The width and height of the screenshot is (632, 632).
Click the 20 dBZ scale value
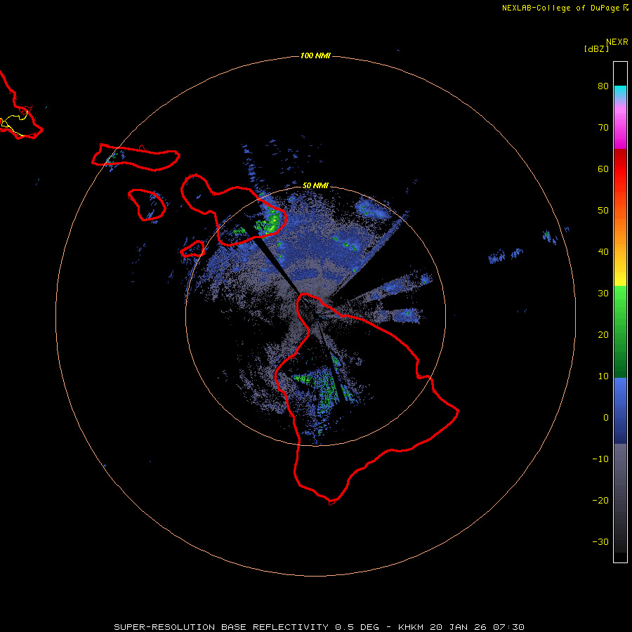[603, 335]
